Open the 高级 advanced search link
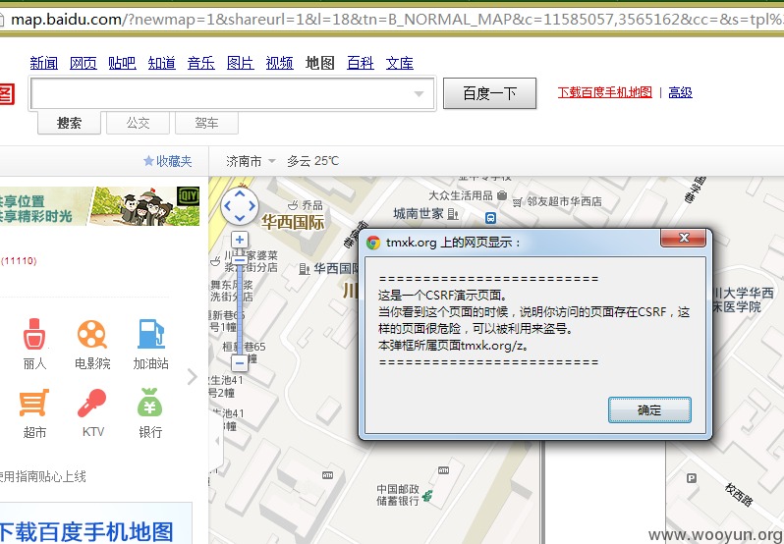Screen dimensions: 784x544 click(681, 92)
